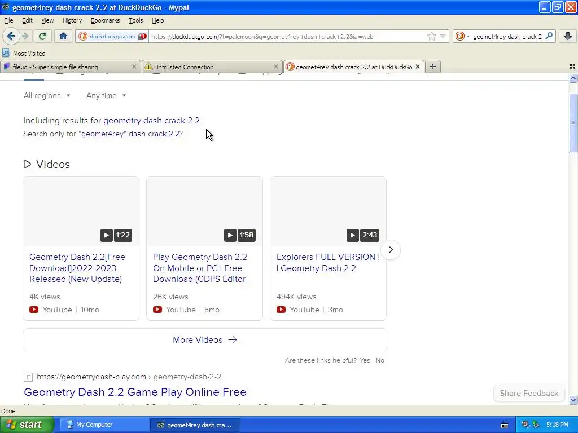Viewport: 578px width, 433px height.
Task: Show next videos with carousel arrow
Action: tap(391, 250)
